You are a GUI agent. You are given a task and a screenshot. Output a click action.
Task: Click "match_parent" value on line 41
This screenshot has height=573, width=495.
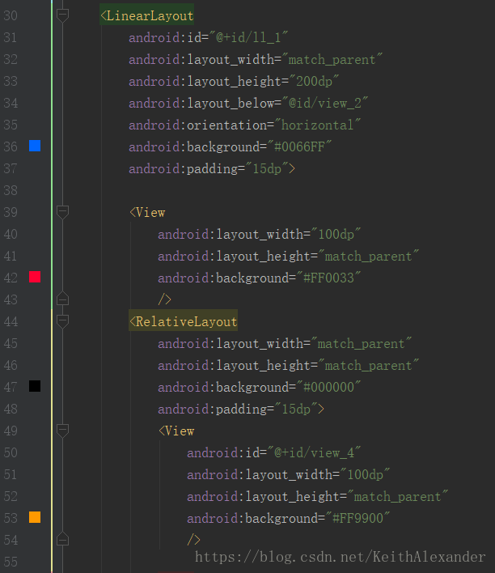coord(368,257)
